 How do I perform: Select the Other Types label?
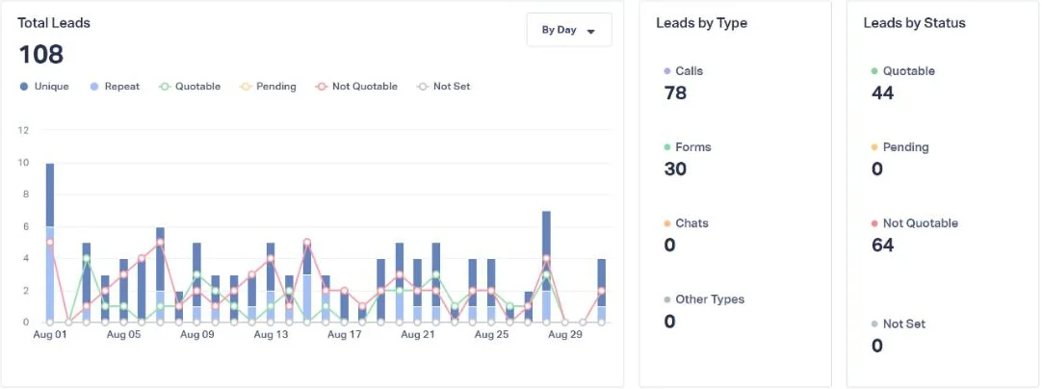[x=710, y=299]
